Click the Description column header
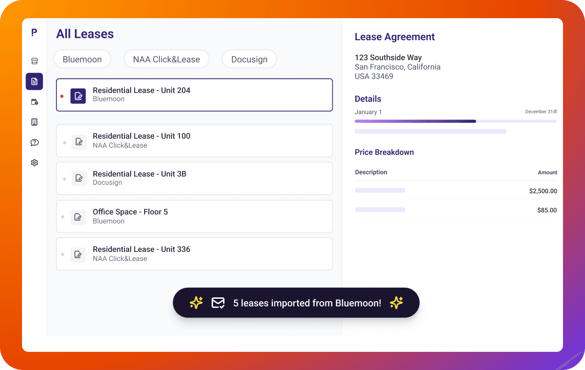 371,172
